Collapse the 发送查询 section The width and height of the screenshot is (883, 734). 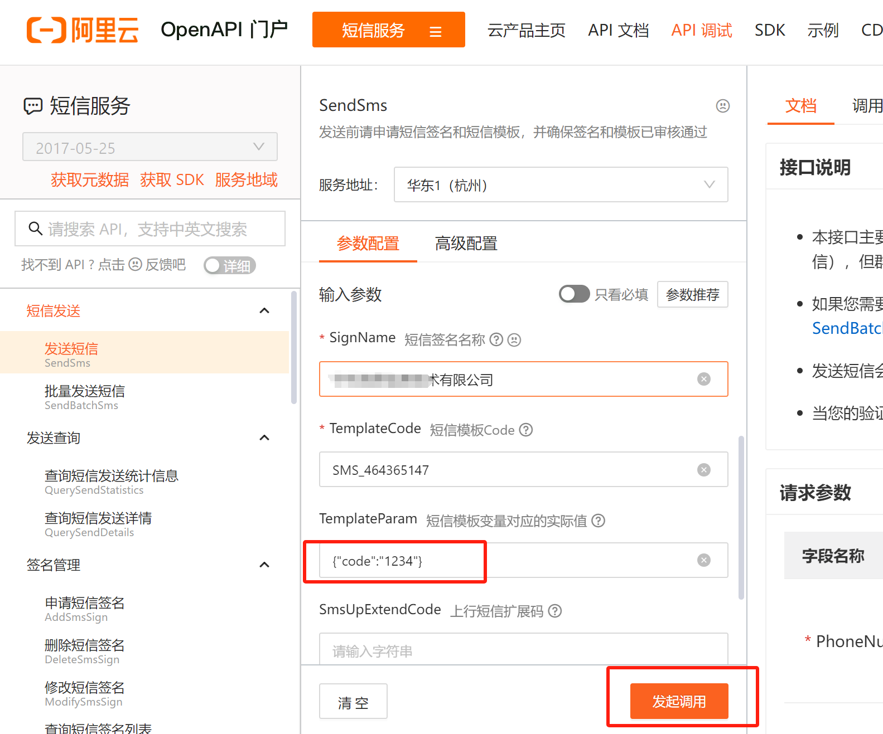click(264, 438)
